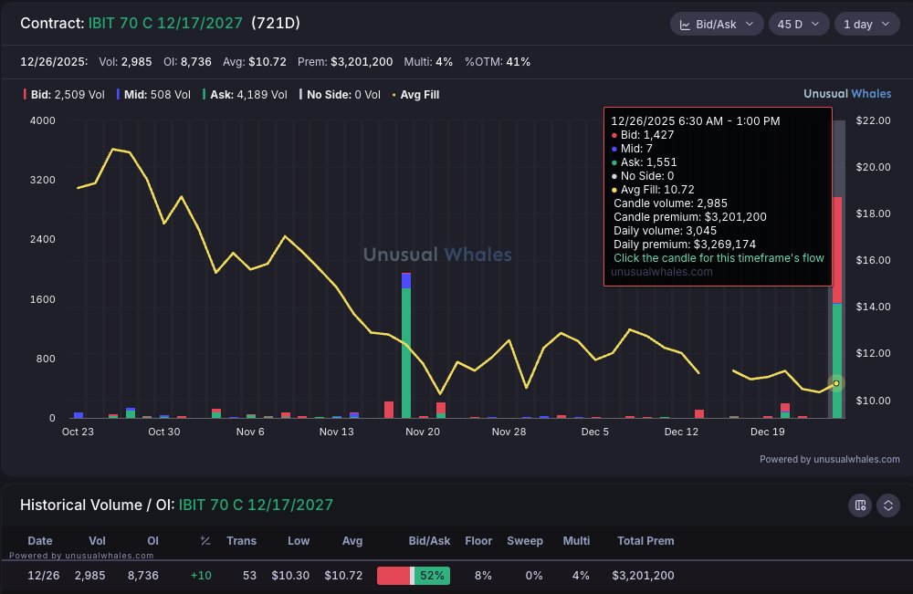The height and width of the screenshot is (594, 913).
Task: Sort by the Bid/Ask column header
Action: pos(430,541)
